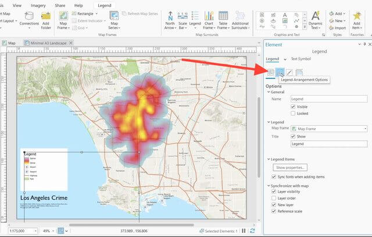The width and height of the screenshot is (372, 237).
Task: Insert a Map Frame
Action: tap(63, 20)
